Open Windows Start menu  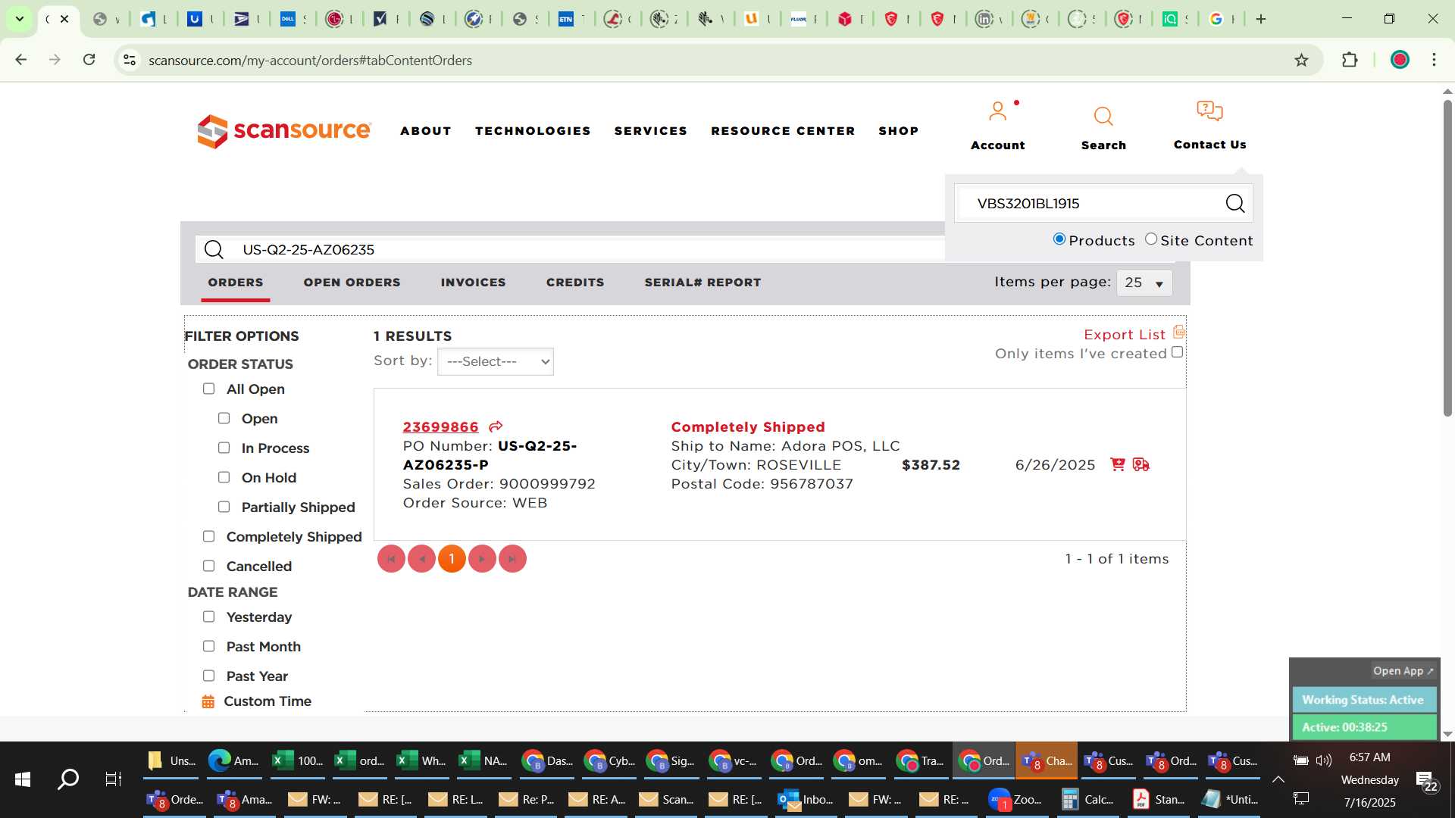coord(23,779)
